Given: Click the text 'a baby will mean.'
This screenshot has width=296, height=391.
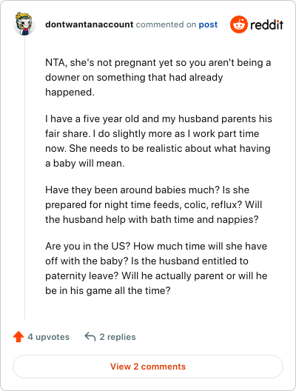Looking at the screenshot, I should click(84, 164).
